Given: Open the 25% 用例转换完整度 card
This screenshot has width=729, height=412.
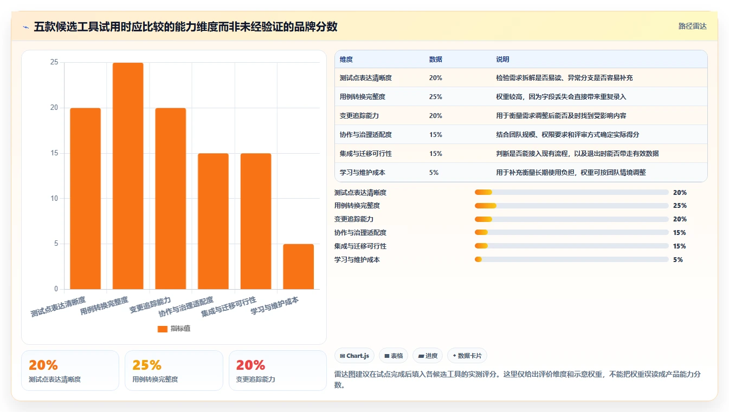Looking at the screenshot, I should 174,370.
